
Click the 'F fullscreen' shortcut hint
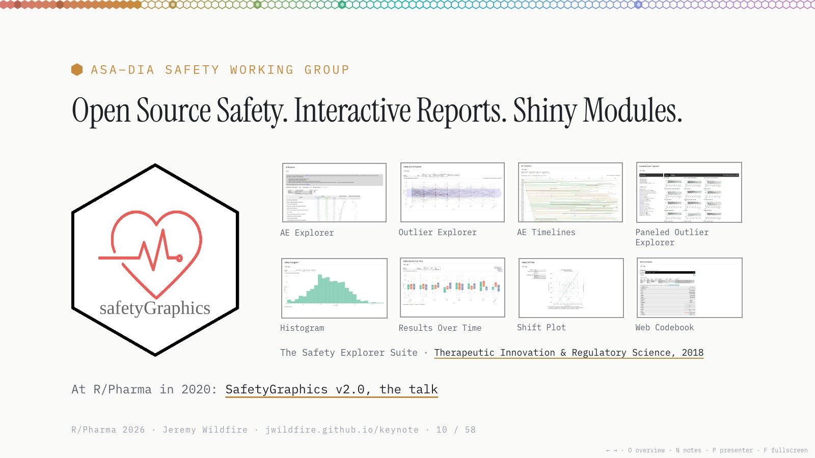(x=785, y=450)
